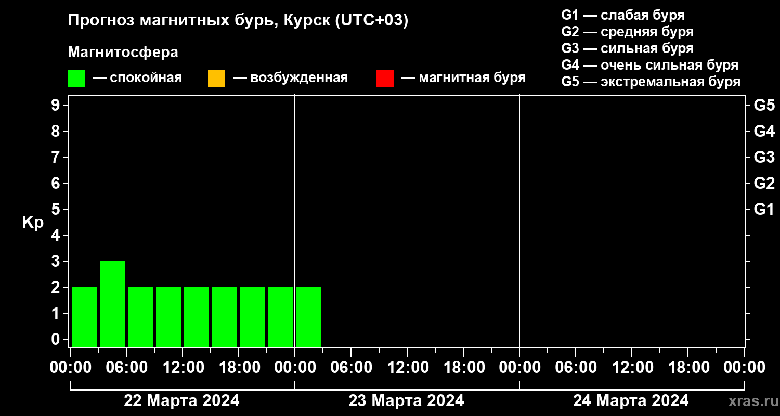Click the '06:00' label under 22 March
The height and width of the screenshot is (416, 780).
[x=126, y=367]
